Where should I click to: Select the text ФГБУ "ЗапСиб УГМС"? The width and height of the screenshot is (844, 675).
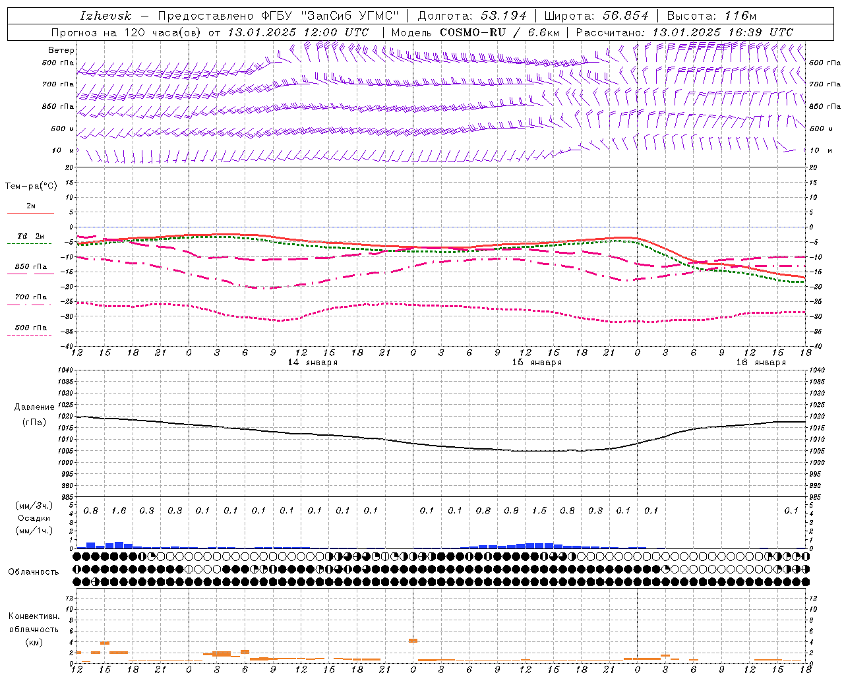click(329, 16)
